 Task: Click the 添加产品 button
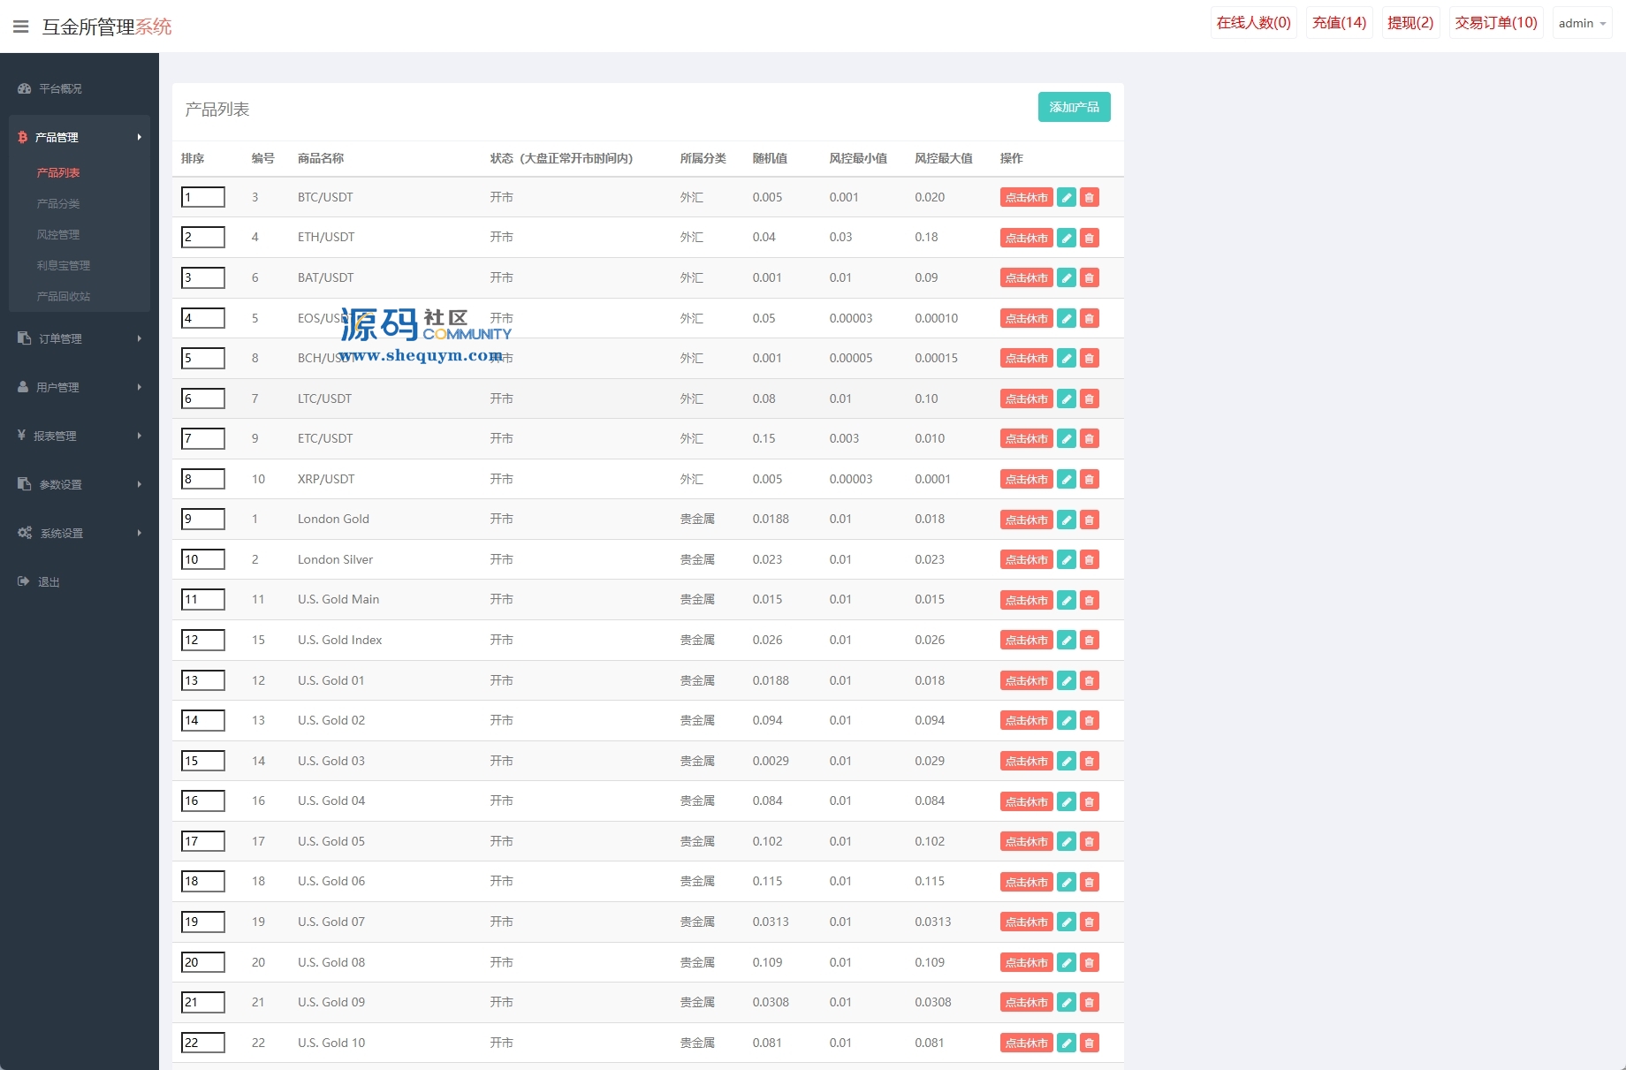[1074, 107]
